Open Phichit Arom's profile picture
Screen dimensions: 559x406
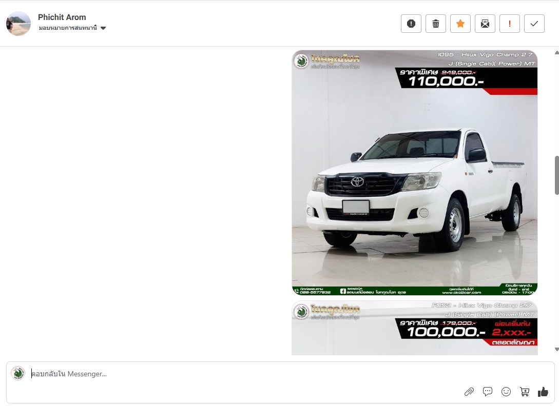coord(18,24)
